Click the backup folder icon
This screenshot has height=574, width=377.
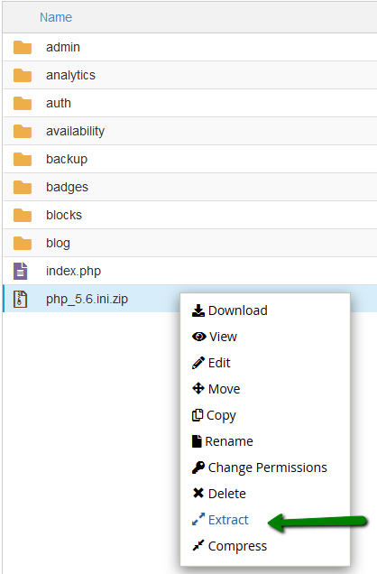pyautogui.click(x=23, y=159)
